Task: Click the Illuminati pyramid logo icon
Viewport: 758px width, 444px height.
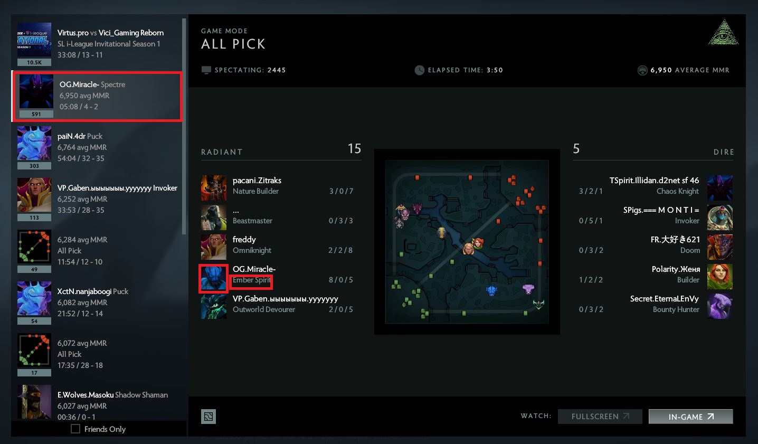Action: coord(723,32)
